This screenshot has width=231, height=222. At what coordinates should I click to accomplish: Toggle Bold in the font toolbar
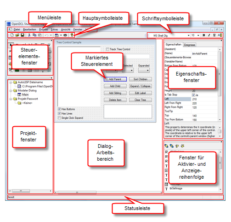204,35
